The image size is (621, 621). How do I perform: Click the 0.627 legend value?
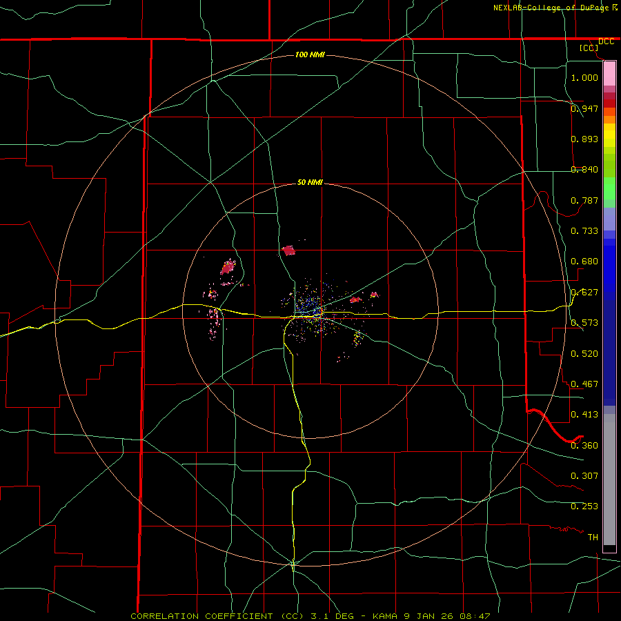[x=584, y=292]
